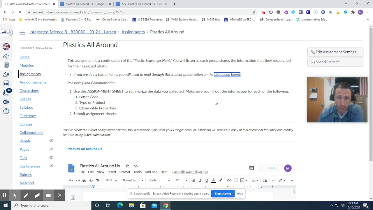Bookmark this page with the star icon
The width and height of the screenshot is (373, 210).
pyautogui.click(x=254, y=12)
